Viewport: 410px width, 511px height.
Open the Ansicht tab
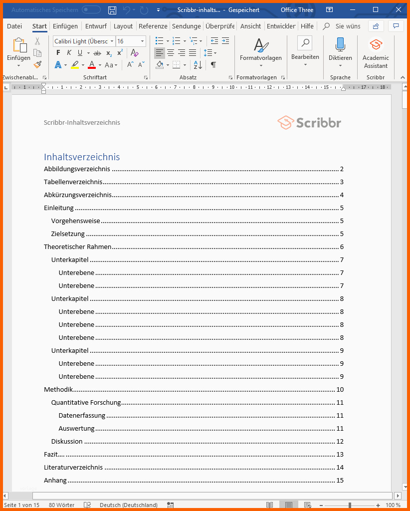tap(250, 26)
